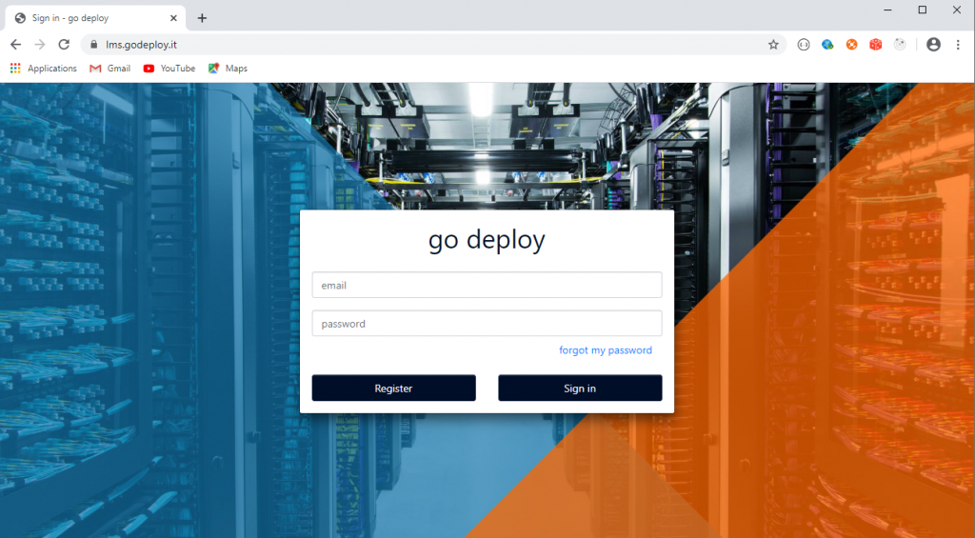
Task: Close the Sign in - go deploy tab
Action: pyautogui.click(x=173, y=18)
